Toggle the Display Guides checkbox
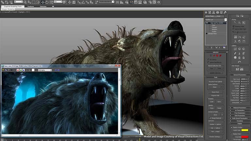251x141 pixels. coord(231,127)
